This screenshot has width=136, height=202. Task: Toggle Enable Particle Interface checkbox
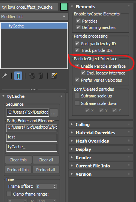click(77, 66)
